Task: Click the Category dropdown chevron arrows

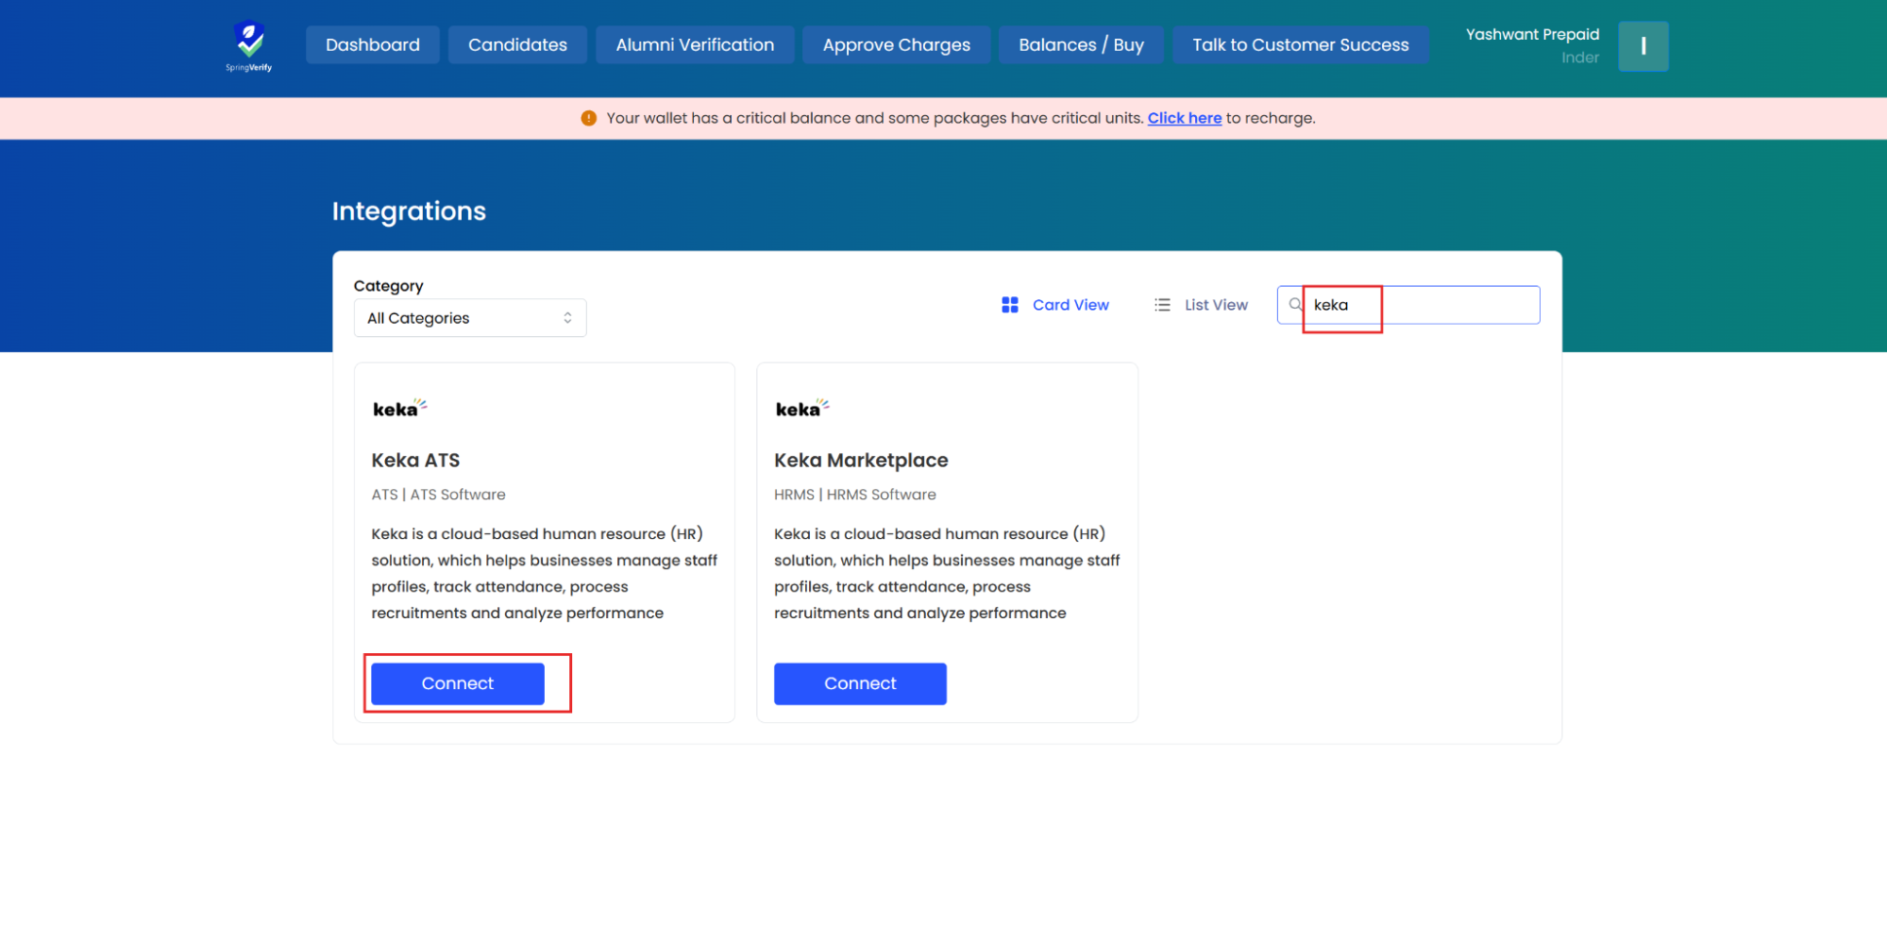Action: point(567,318)
